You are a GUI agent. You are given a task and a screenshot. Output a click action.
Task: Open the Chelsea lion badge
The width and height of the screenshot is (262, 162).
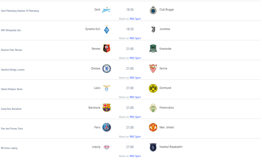(x=107, y=69)
